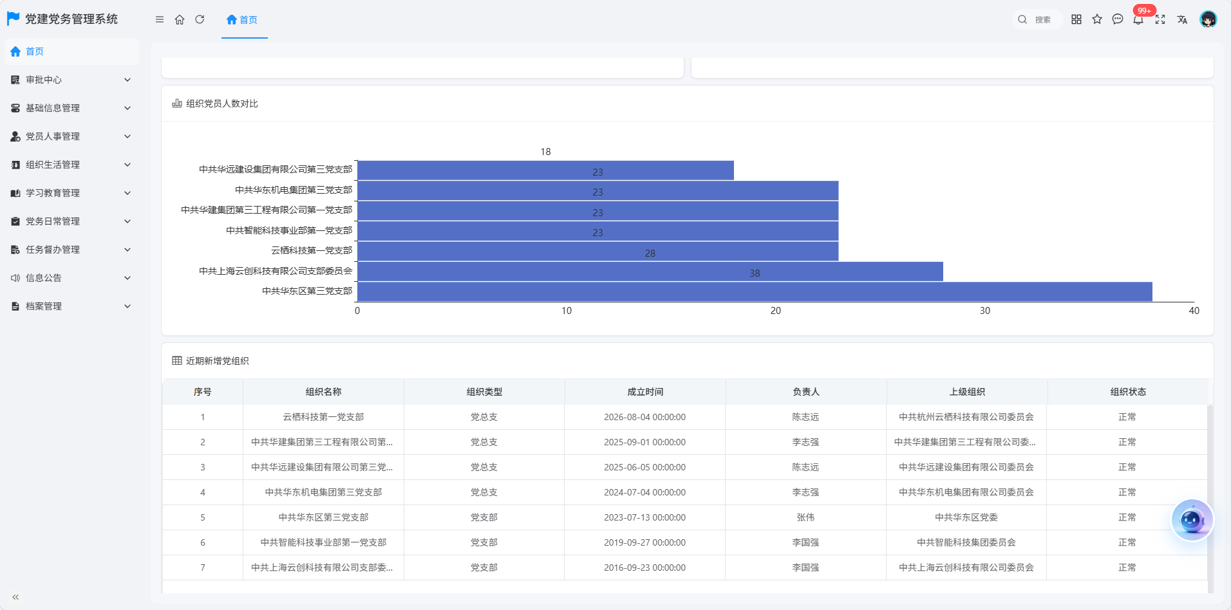
Task: Click the 成立时间 column header
Action: pyautogui.click(x=645, y=392)
